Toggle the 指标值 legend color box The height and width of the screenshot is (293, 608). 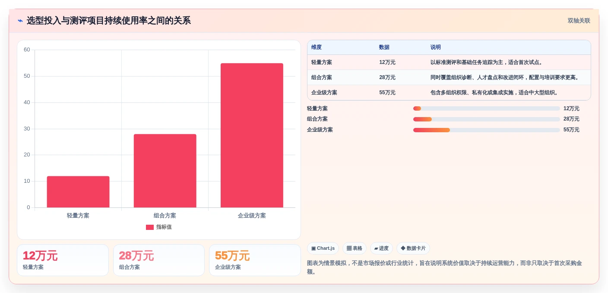point(150,227)
